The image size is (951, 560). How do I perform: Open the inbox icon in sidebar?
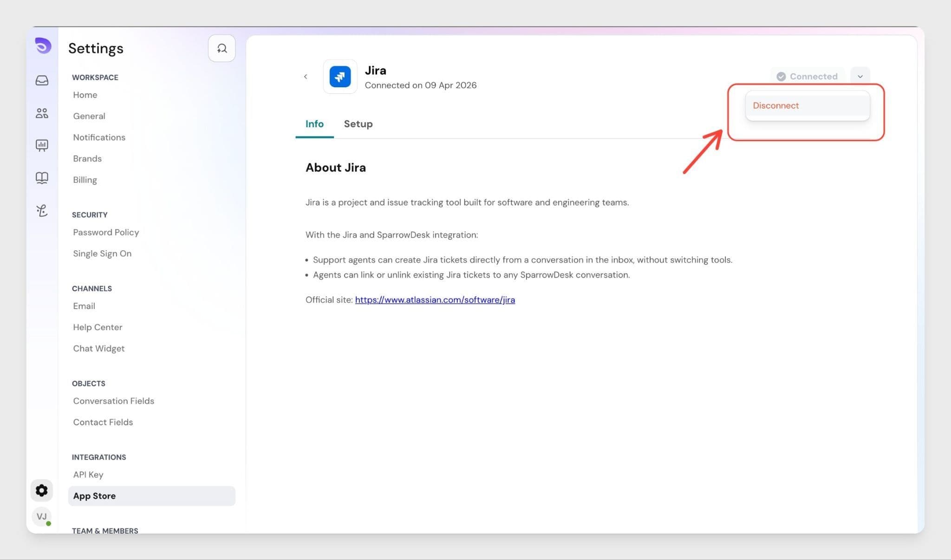point(42,80)
